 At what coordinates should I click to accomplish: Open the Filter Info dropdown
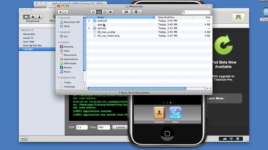104,127
